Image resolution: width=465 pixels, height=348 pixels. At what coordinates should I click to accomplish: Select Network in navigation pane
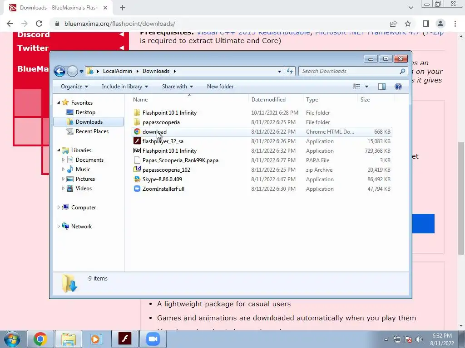coord(81,227)
